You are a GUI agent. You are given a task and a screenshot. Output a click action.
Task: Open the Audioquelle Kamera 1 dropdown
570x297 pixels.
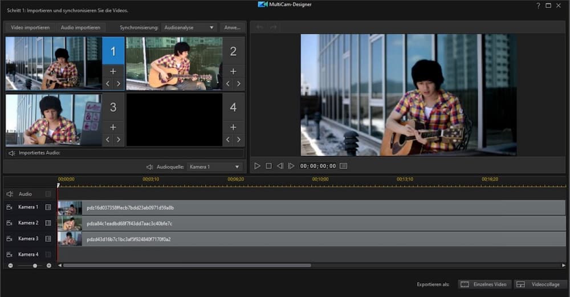coord(215,167)
